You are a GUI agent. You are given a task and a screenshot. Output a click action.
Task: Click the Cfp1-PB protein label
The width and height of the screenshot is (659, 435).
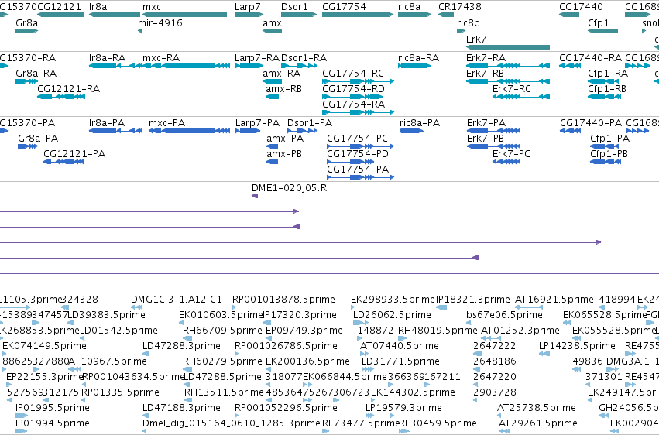coord(609,154)
